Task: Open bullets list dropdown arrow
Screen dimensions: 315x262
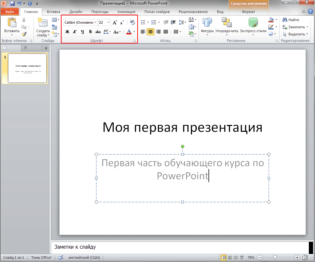Action: click(x=148, y=22)
